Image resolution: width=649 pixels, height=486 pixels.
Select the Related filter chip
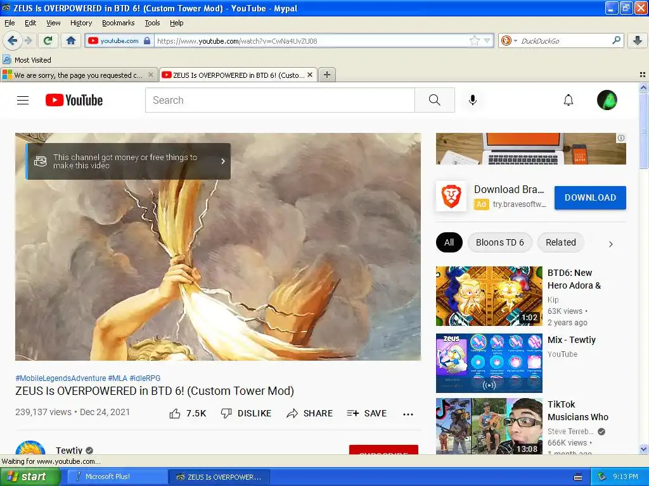tap(560, 242)
